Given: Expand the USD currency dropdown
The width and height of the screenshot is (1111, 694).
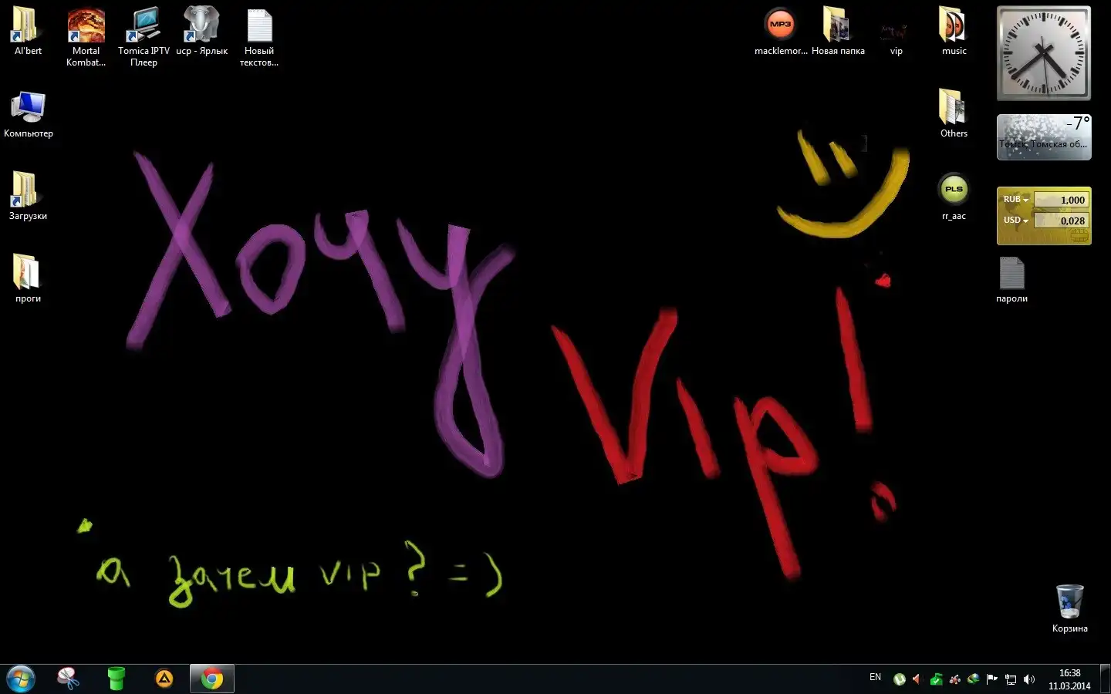Looking at the screenshot, I should click(x=1016, y=221).
